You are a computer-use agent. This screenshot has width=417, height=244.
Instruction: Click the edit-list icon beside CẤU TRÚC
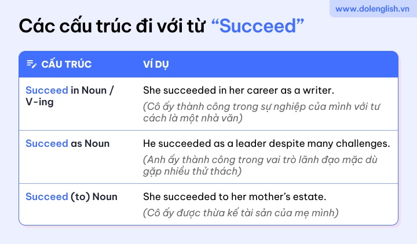[32, 64]
